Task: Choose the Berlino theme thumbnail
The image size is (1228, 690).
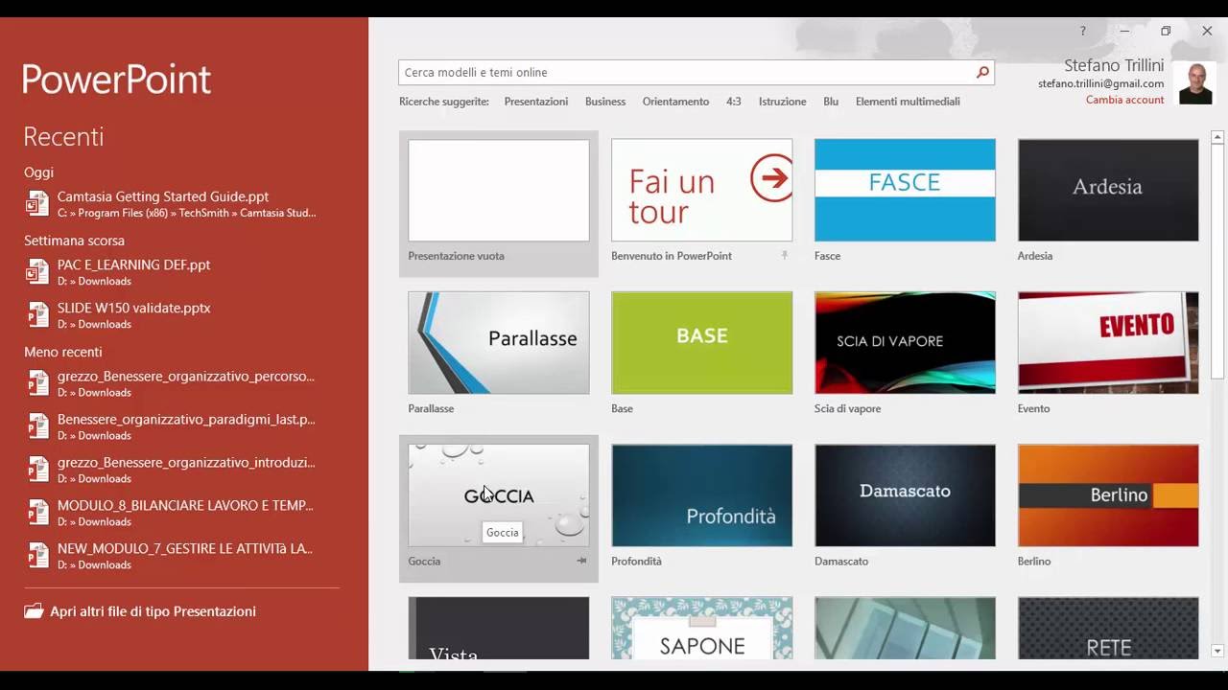Action: pos(1108,495)
